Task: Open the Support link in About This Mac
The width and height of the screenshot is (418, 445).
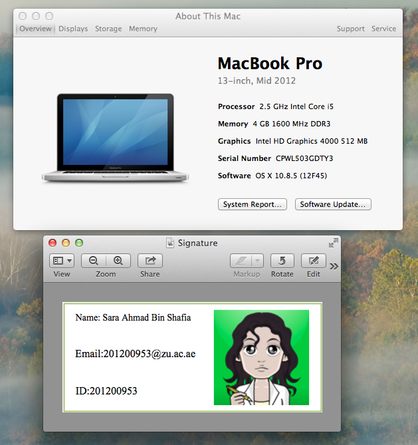Action: coord(351,29)
